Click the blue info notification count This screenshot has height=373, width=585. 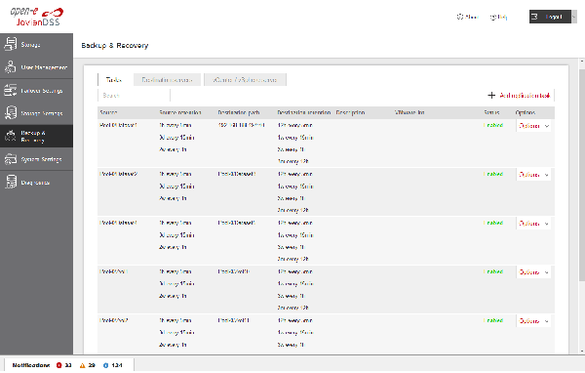tap(113, 365)
